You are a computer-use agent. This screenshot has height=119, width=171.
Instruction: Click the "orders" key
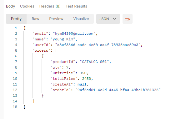(42, 50)
